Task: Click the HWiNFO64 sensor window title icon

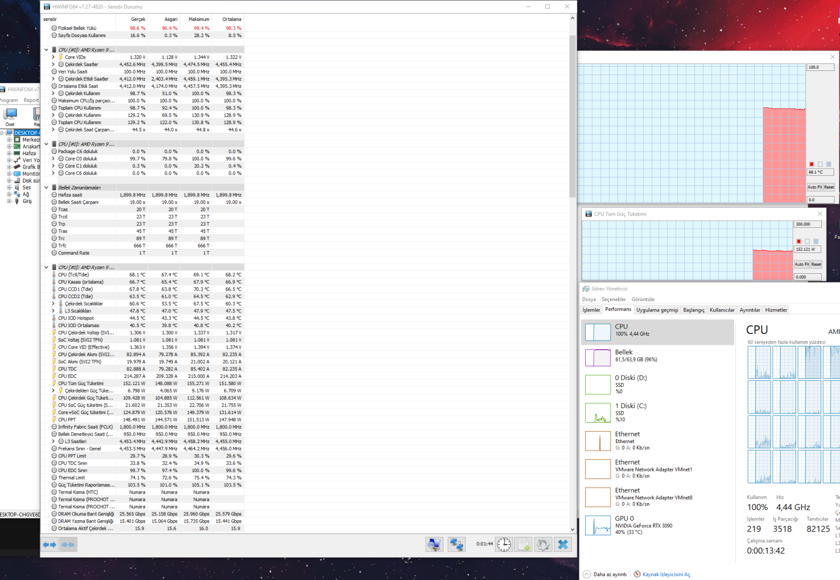Action: 47,6
